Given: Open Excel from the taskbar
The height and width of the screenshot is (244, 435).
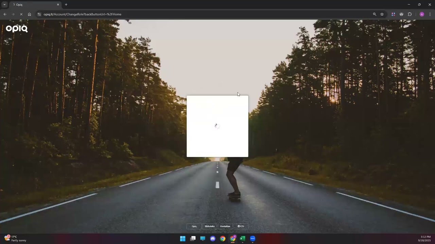Looking at the screenshot, I should [x=243, y=239].
